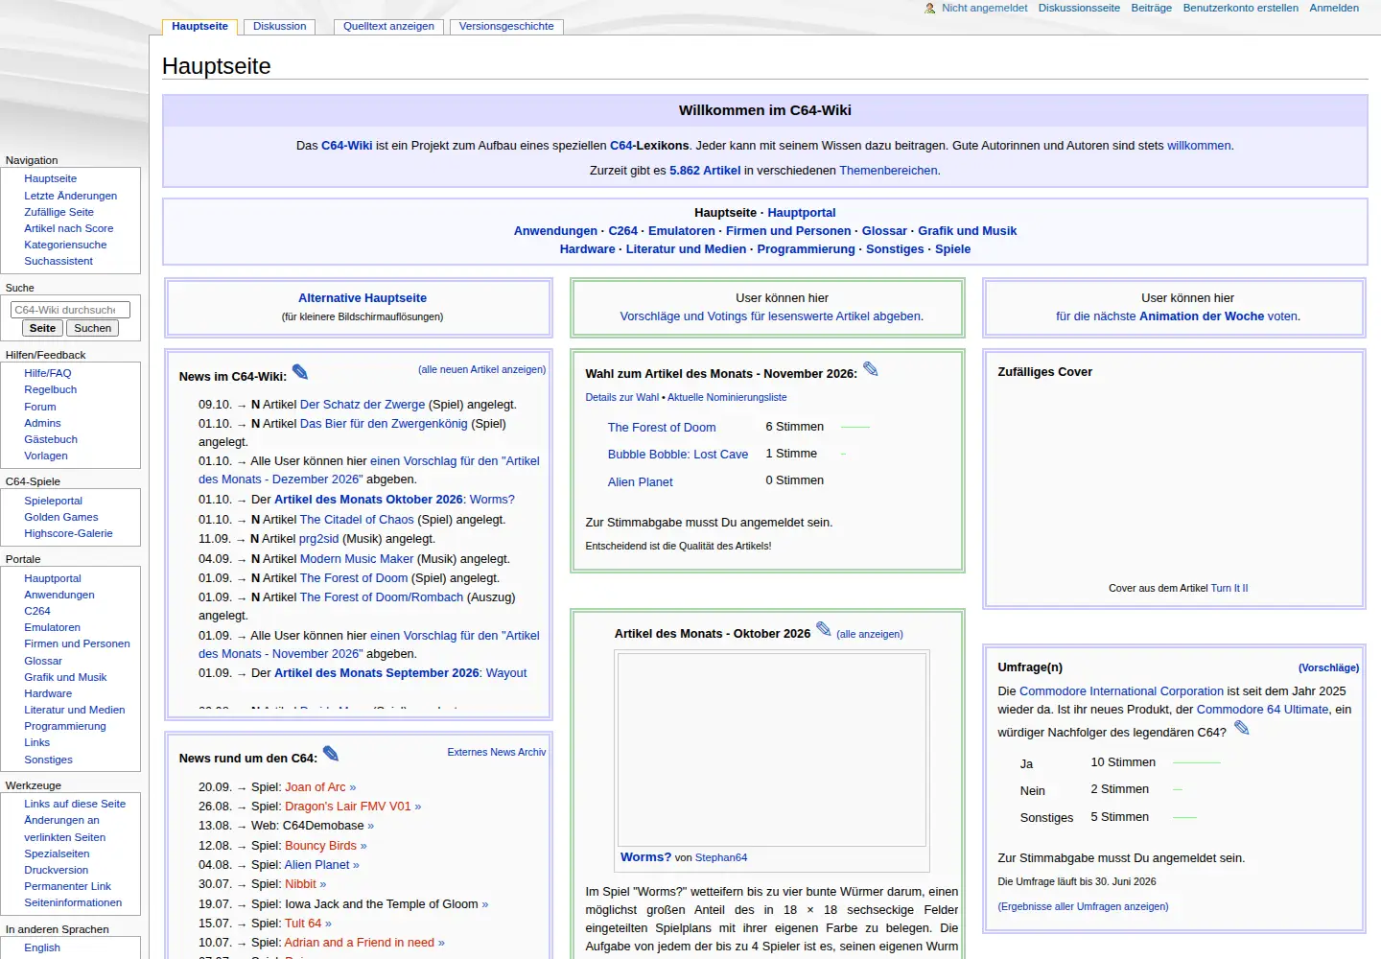Open the Externes News Archiv link
The height and width of the screenshot is (959, 1381).
pos(497,753)
